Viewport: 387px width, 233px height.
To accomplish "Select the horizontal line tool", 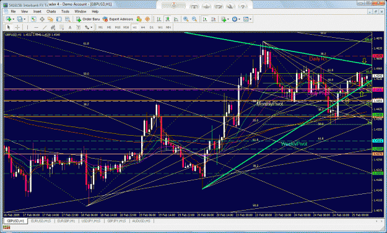I will click(x=36, y=27).
